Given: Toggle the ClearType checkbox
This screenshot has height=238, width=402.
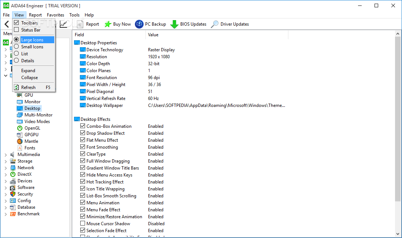Looking at the screenshot, I should pyautogui.click(x=82, y=154).
